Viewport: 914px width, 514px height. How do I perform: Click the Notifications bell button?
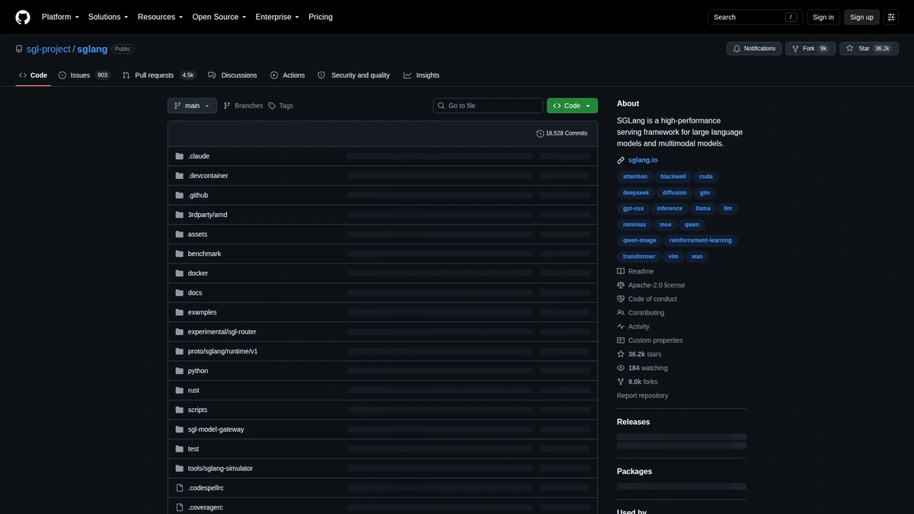tap(754, 49)
